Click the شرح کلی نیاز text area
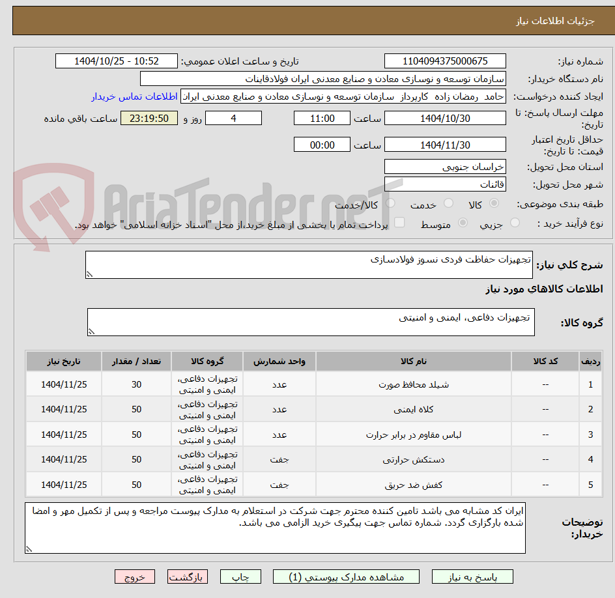This screenshot has width=615, height=598. [309, 265]
